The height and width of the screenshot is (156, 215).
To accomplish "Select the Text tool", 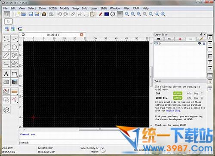I will pyautogui.click(x=6, y=74).
